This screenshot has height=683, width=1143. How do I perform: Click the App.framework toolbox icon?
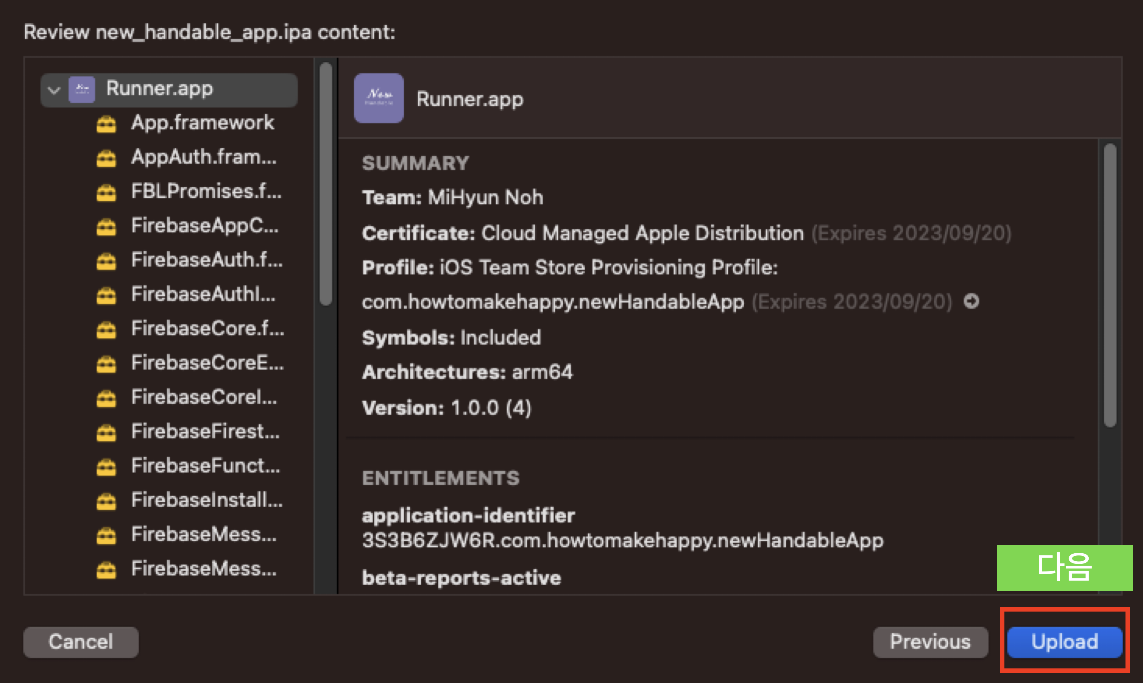106,124
